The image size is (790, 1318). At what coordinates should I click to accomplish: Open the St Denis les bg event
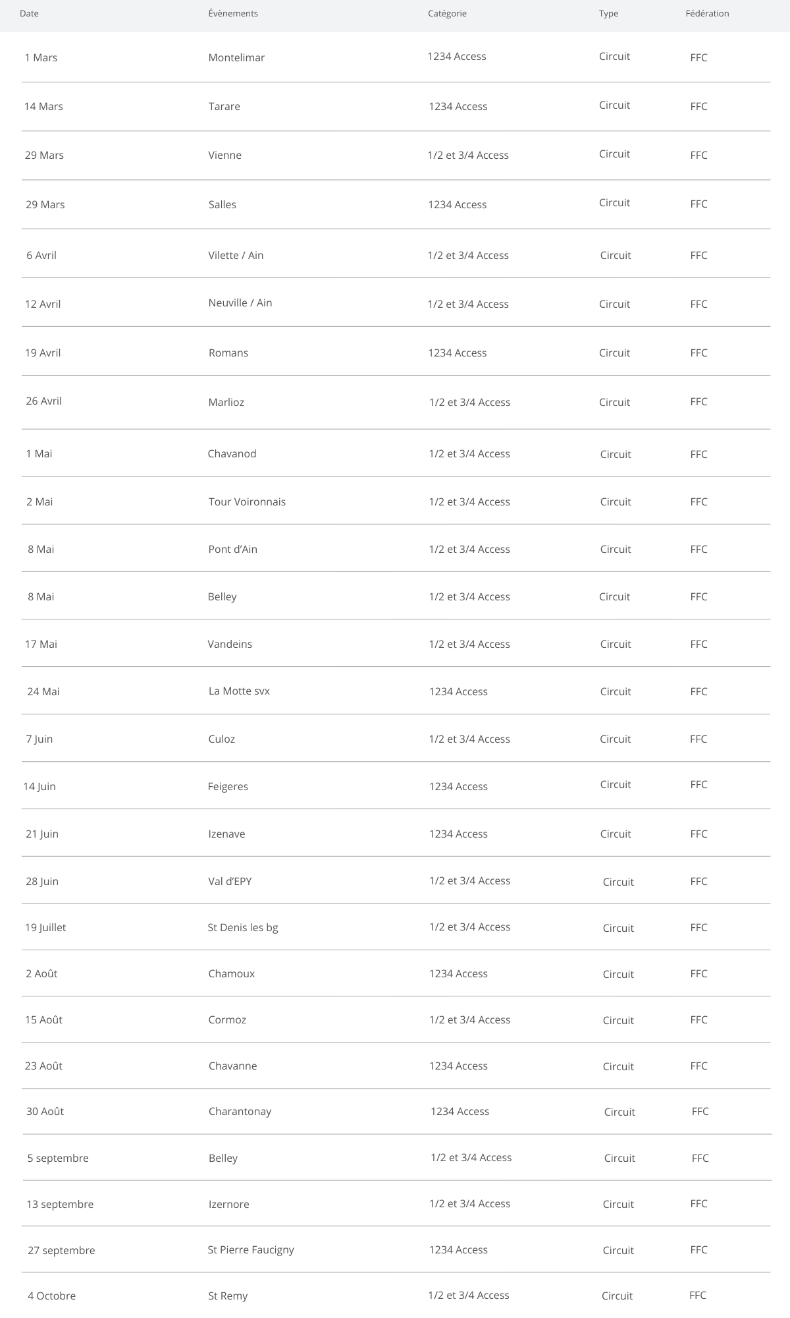click(243, 927)
